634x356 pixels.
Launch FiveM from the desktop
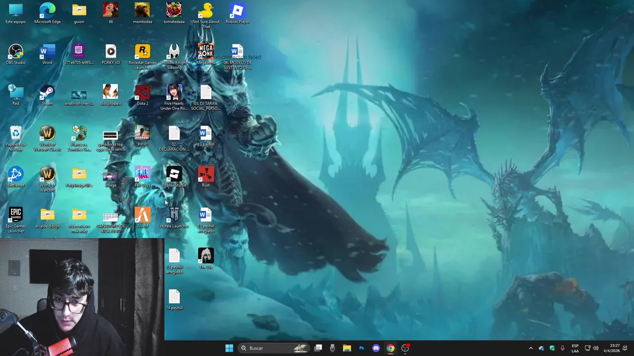pyautogui.click(x=142, y=218)
